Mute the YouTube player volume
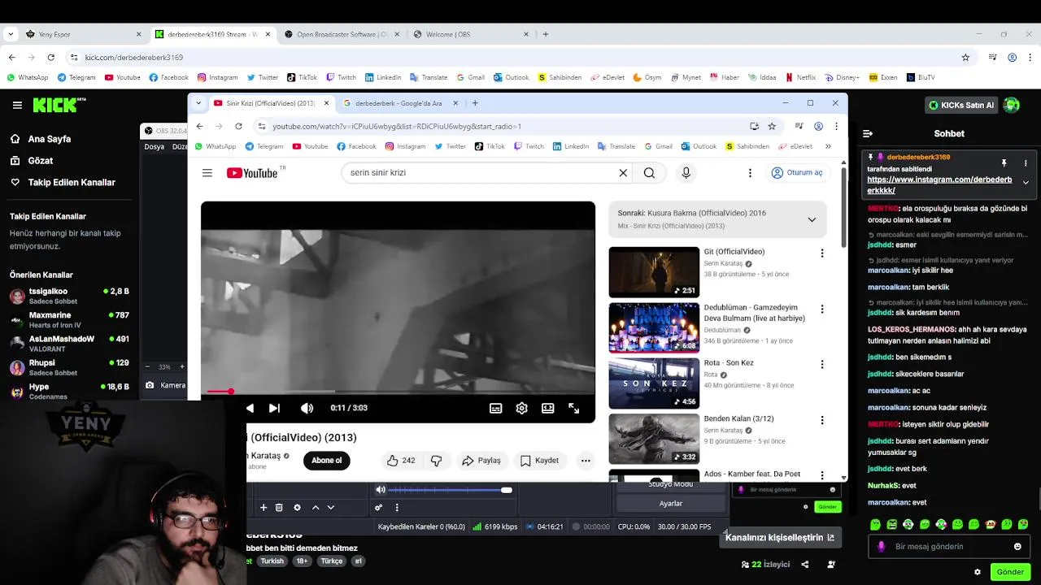Screen dimensions: 1041x585 307,408
